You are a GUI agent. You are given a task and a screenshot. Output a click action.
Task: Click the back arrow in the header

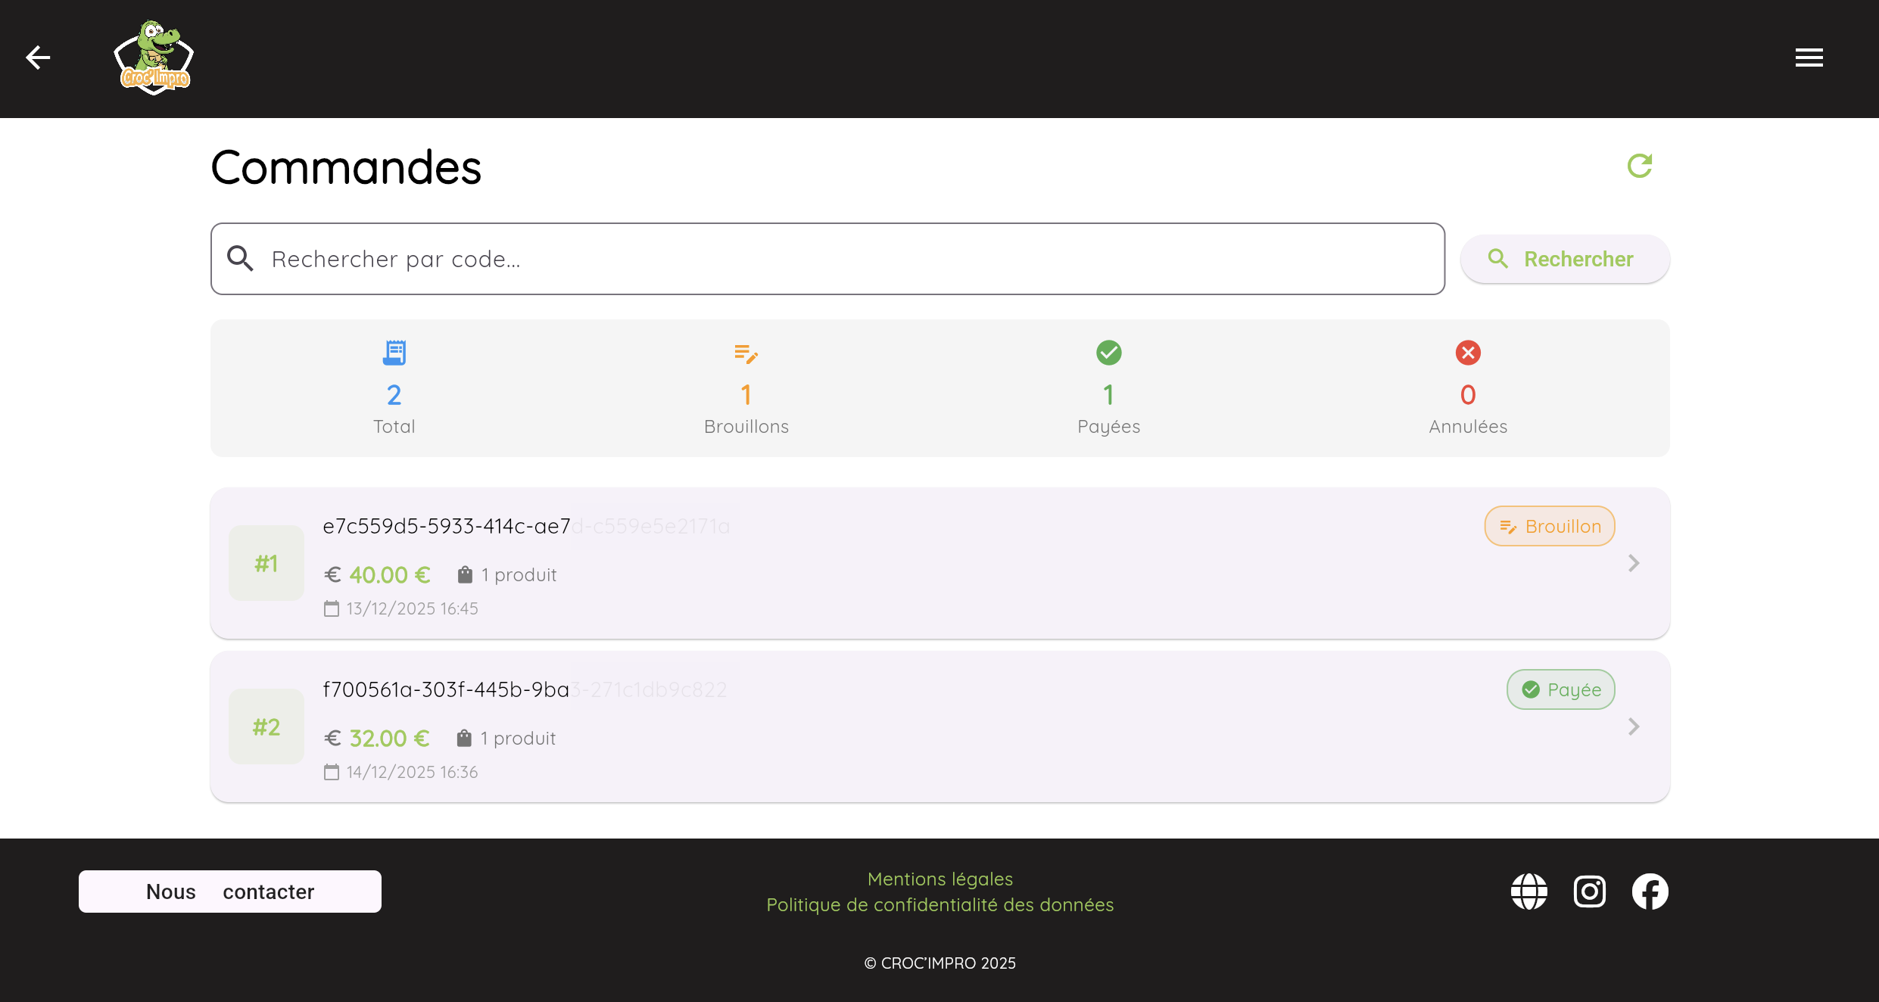(x=38, y=57)
